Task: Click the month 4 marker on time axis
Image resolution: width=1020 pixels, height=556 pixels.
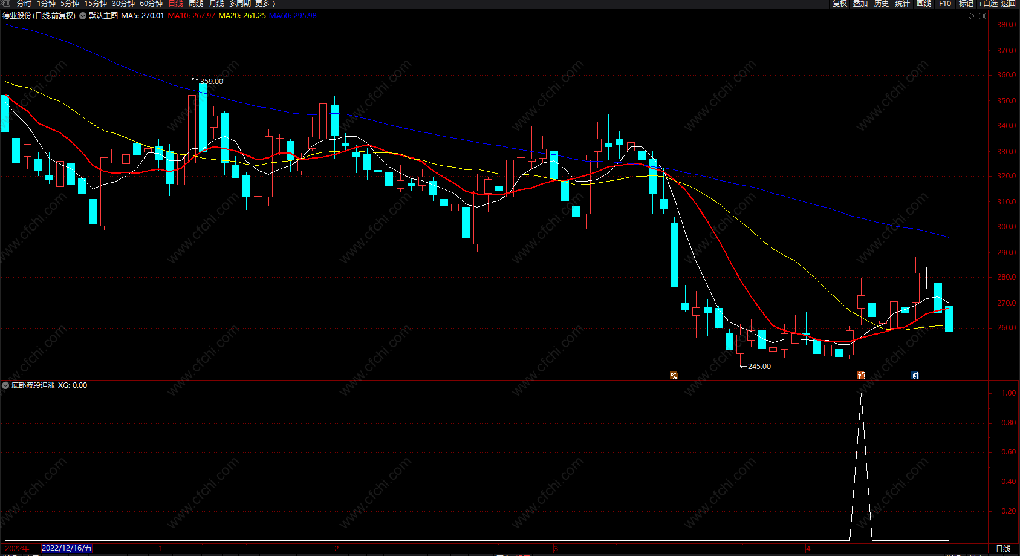Action: [808, 549]
